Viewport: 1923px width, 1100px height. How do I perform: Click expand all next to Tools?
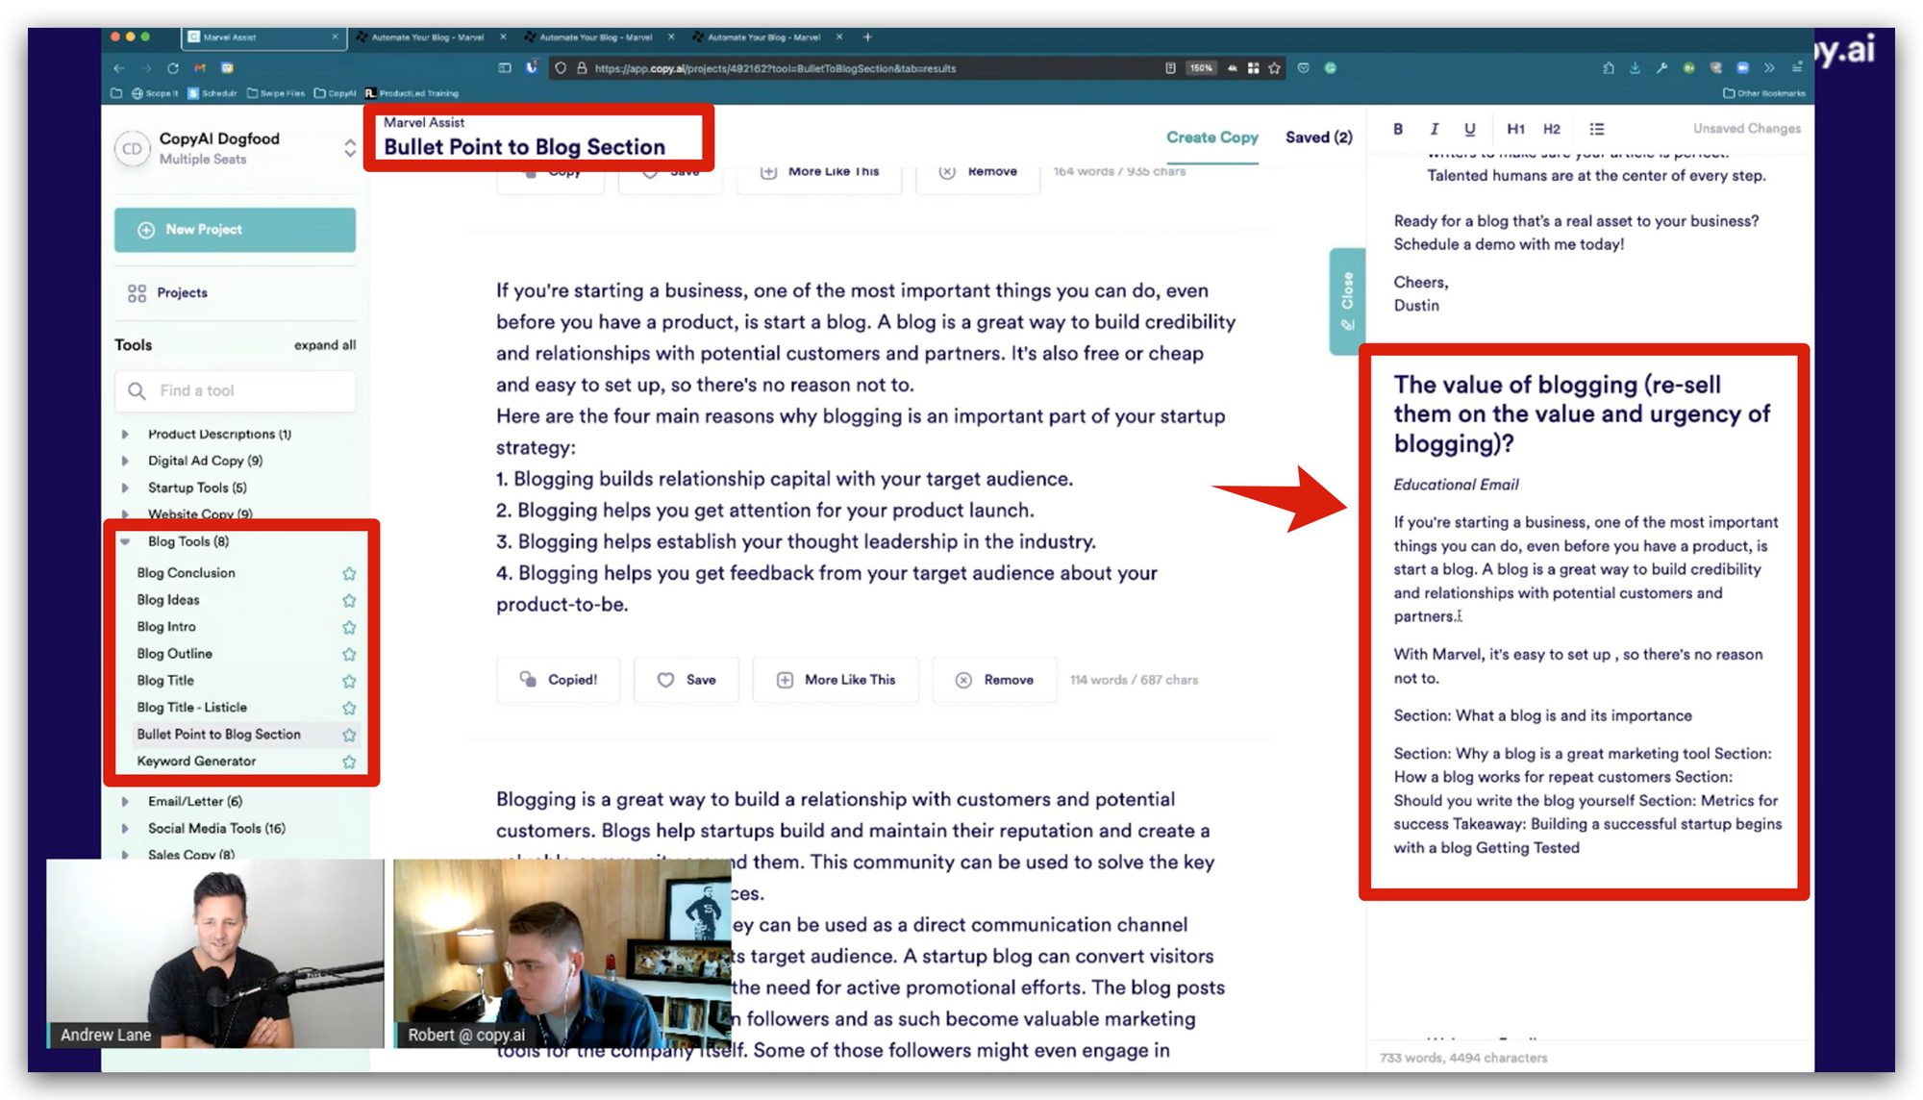[325, 345]
